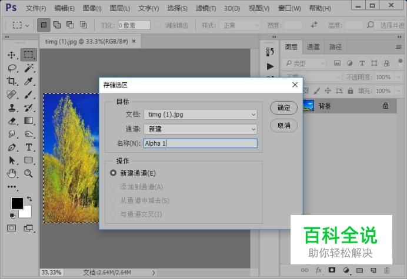Open the Style dropdown in options bar

(240, 25)
